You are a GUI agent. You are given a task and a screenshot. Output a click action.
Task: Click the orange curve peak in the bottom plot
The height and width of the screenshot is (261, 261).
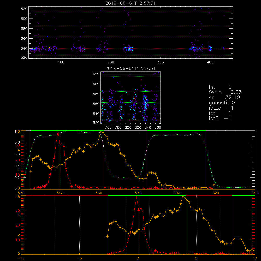[x=183, y=197]
